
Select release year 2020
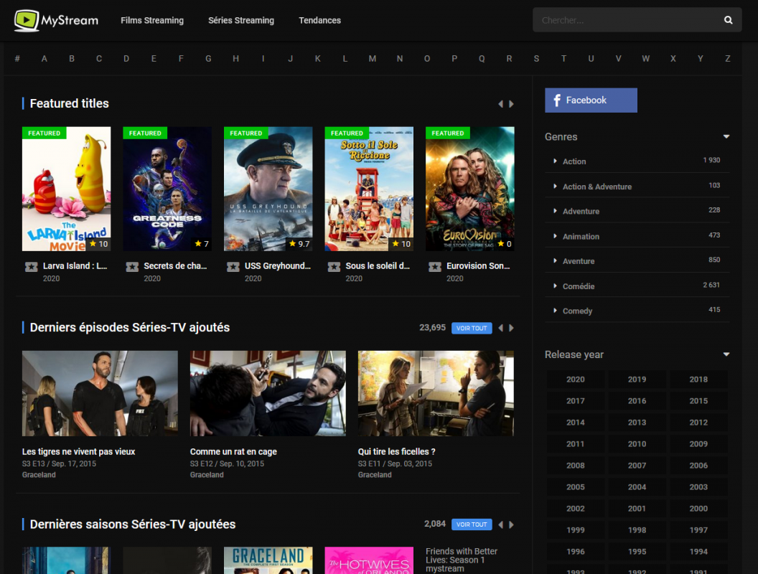point(575,380)
